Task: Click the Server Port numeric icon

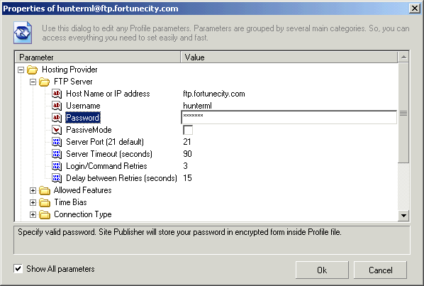Action: [x=57, y=142]
